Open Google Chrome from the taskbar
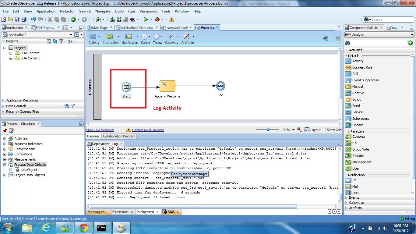The width and height of the screenshot is (416, 234). pyautogui.click(x=83, y=228)
